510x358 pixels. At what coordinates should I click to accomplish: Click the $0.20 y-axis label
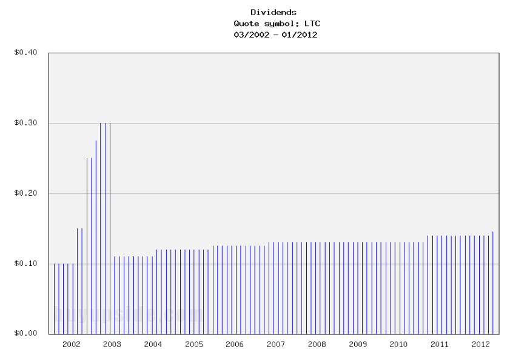25,193
